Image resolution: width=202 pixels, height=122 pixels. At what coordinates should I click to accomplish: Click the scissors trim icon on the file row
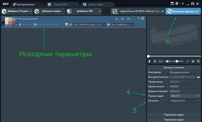123,19
